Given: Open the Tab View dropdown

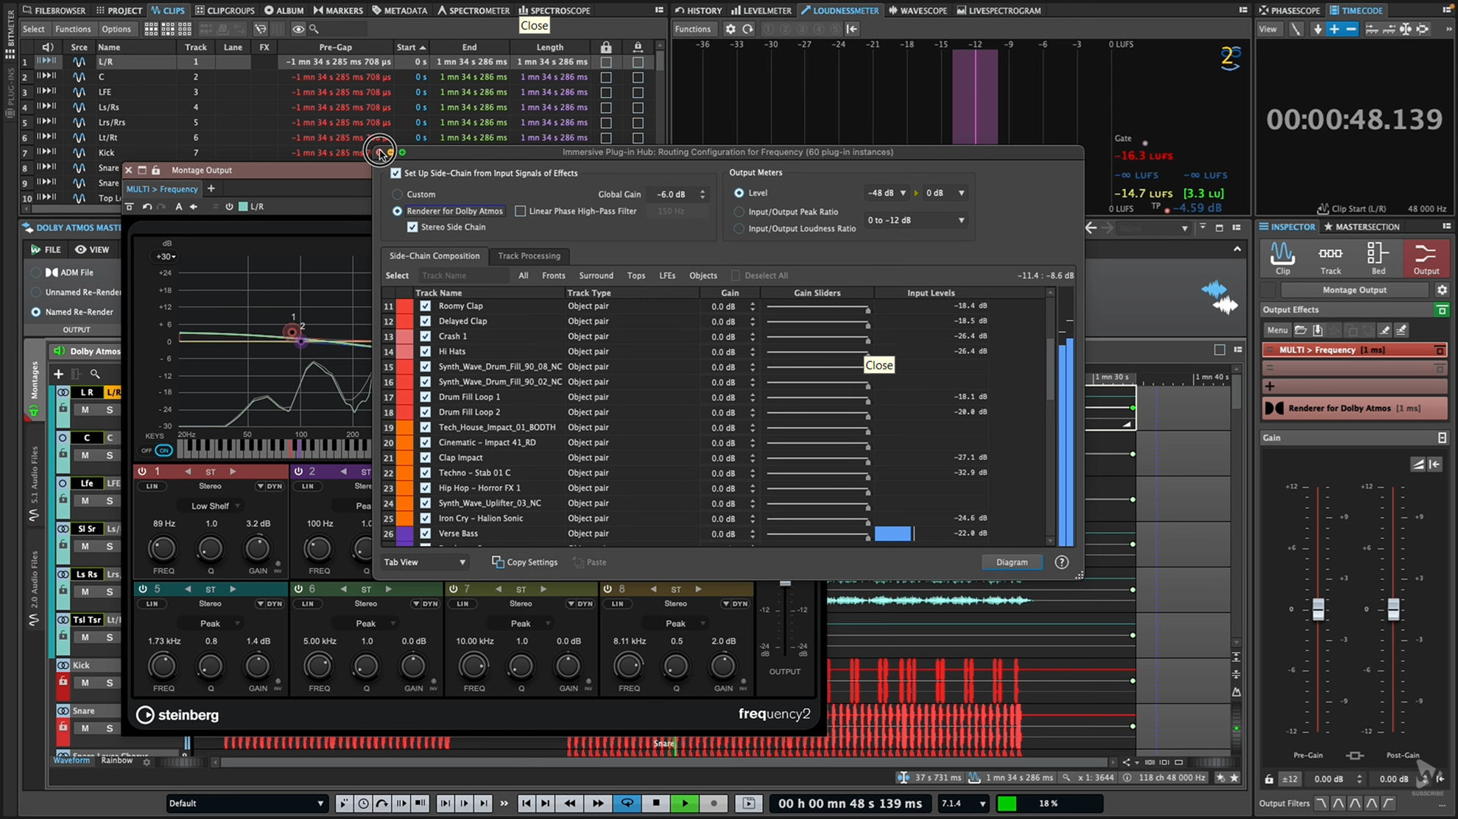Looking at the screenshot, I should pos(425,562).
